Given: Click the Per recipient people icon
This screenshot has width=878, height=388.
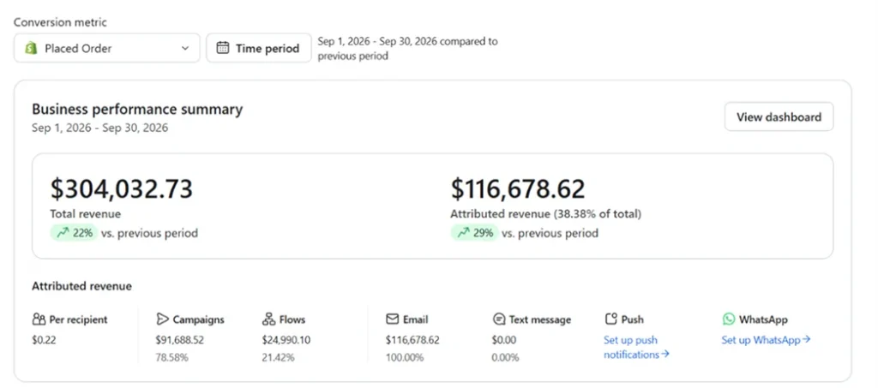Looking at the screenshot, I should 39,319.
